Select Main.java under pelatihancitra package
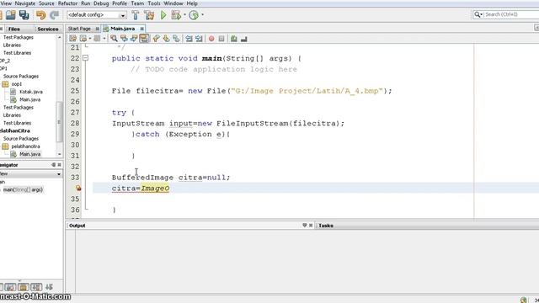 click(x=30, y=154)
